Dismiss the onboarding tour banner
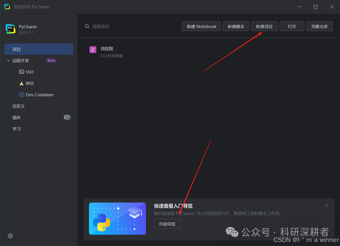The image size is (340, 246). click(326, 205)
